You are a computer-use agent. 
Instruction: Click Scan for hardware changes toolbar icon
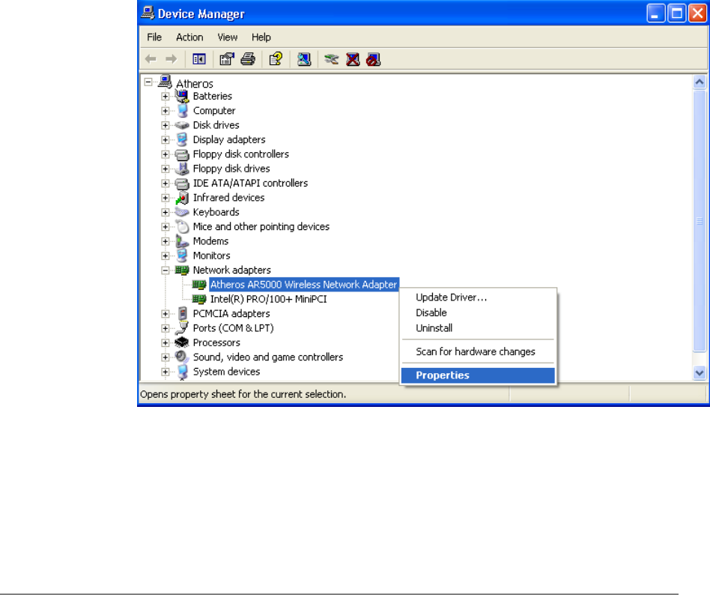[x=304, y=59]
